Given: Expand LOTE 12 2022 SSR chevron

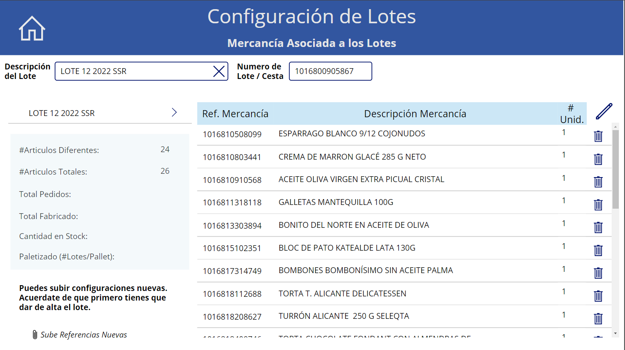Looking at the screenshot, I should click(174, 113).
